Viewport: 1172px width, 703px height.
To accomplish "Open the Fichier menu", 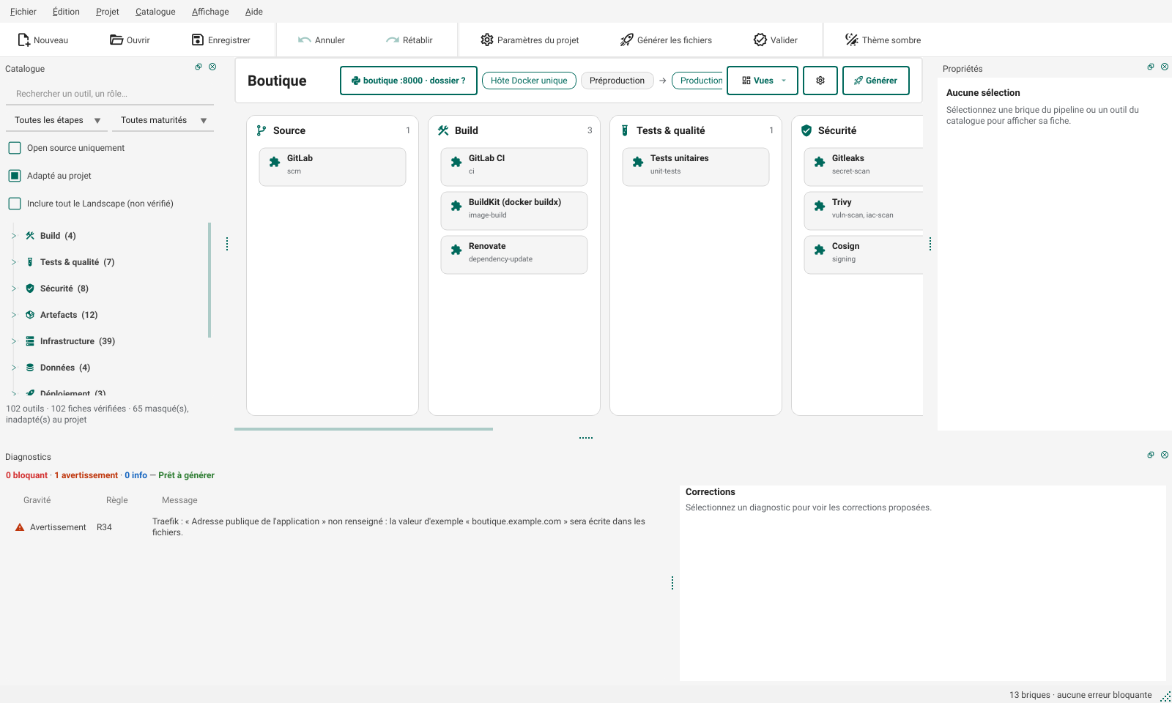I will 23,12.
